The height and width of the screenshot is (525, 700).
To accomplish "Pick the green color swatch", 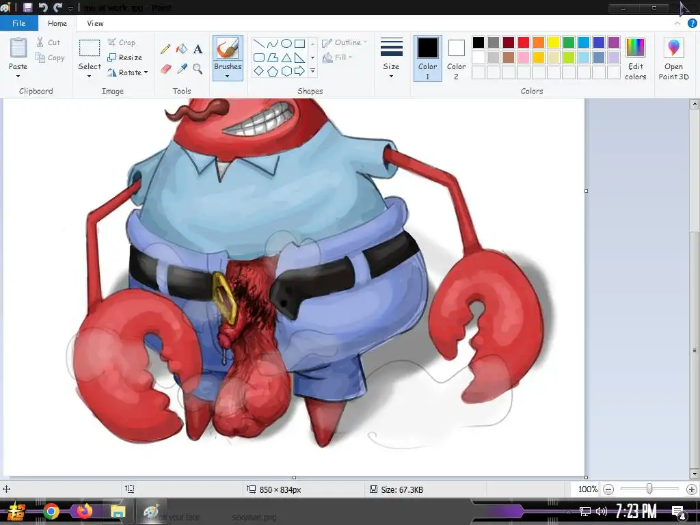I will 569,42.
